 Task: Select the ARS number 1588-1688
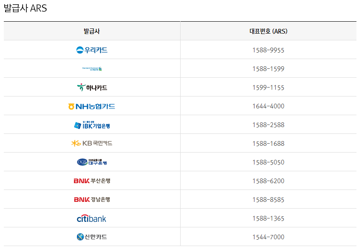(268, 144)
